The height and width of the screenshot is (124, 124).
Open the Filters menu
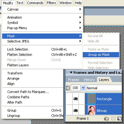51,3
